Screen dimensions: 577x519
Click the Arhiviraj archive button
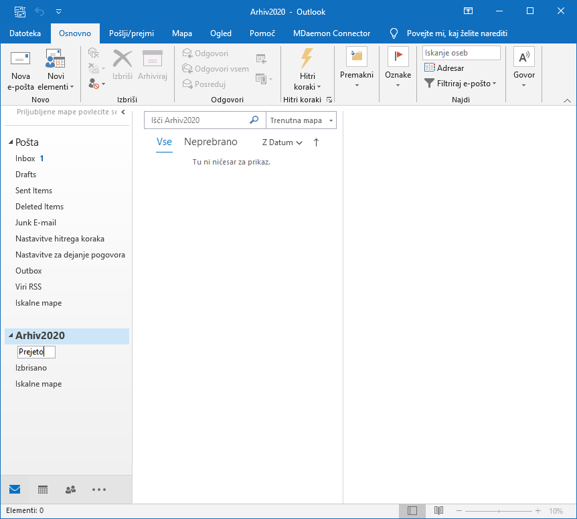(153, 65)
